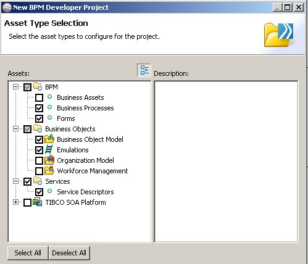308x264 pixels.
Task: Click the Organization Model icon
Action: 49,160
